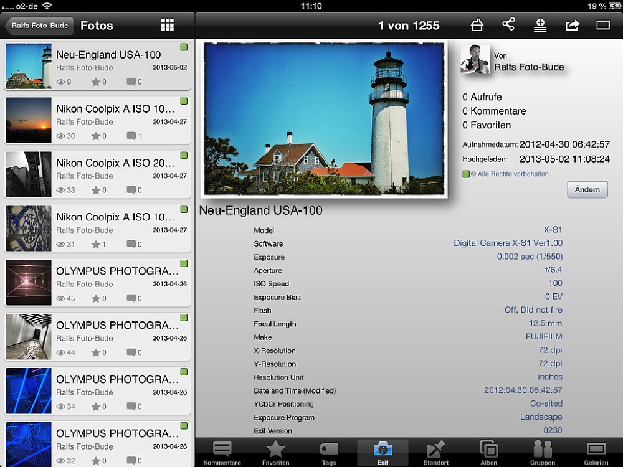This screenshot has width=623, height=467.
Task: Show the Standort location tab
Action: coord(436,453)
